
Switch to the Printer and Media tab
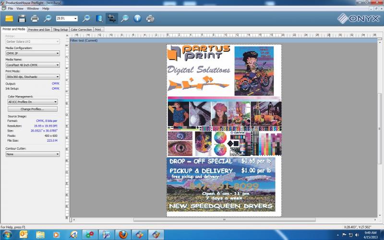pyautogui.click(x=14, y=29)
